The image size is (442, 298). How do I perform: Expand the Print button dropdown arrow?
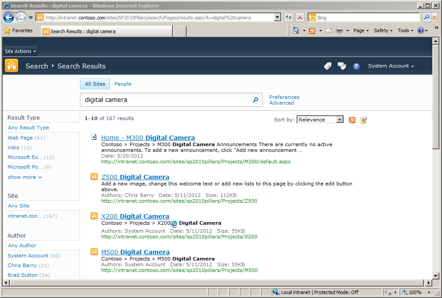click(347, 31)
